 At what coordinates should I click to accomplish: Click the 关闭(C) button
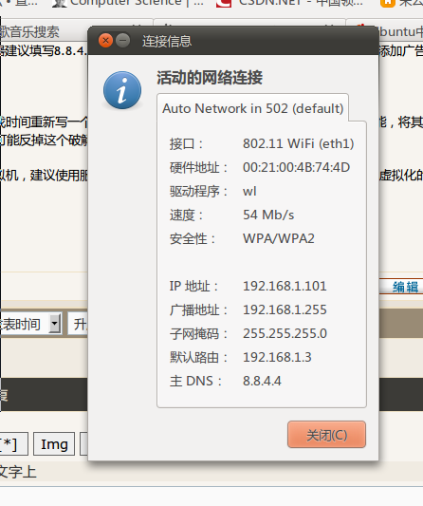[x=326, y=435]
